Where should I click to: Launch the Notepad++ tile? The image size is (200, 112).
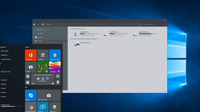pos(55,107)
